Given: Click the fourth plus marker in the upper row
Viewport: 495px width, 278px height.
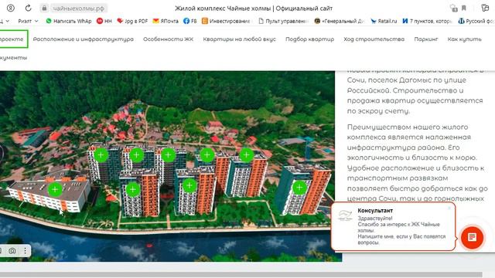Looking at the screenshot, I should coord(207,154).
